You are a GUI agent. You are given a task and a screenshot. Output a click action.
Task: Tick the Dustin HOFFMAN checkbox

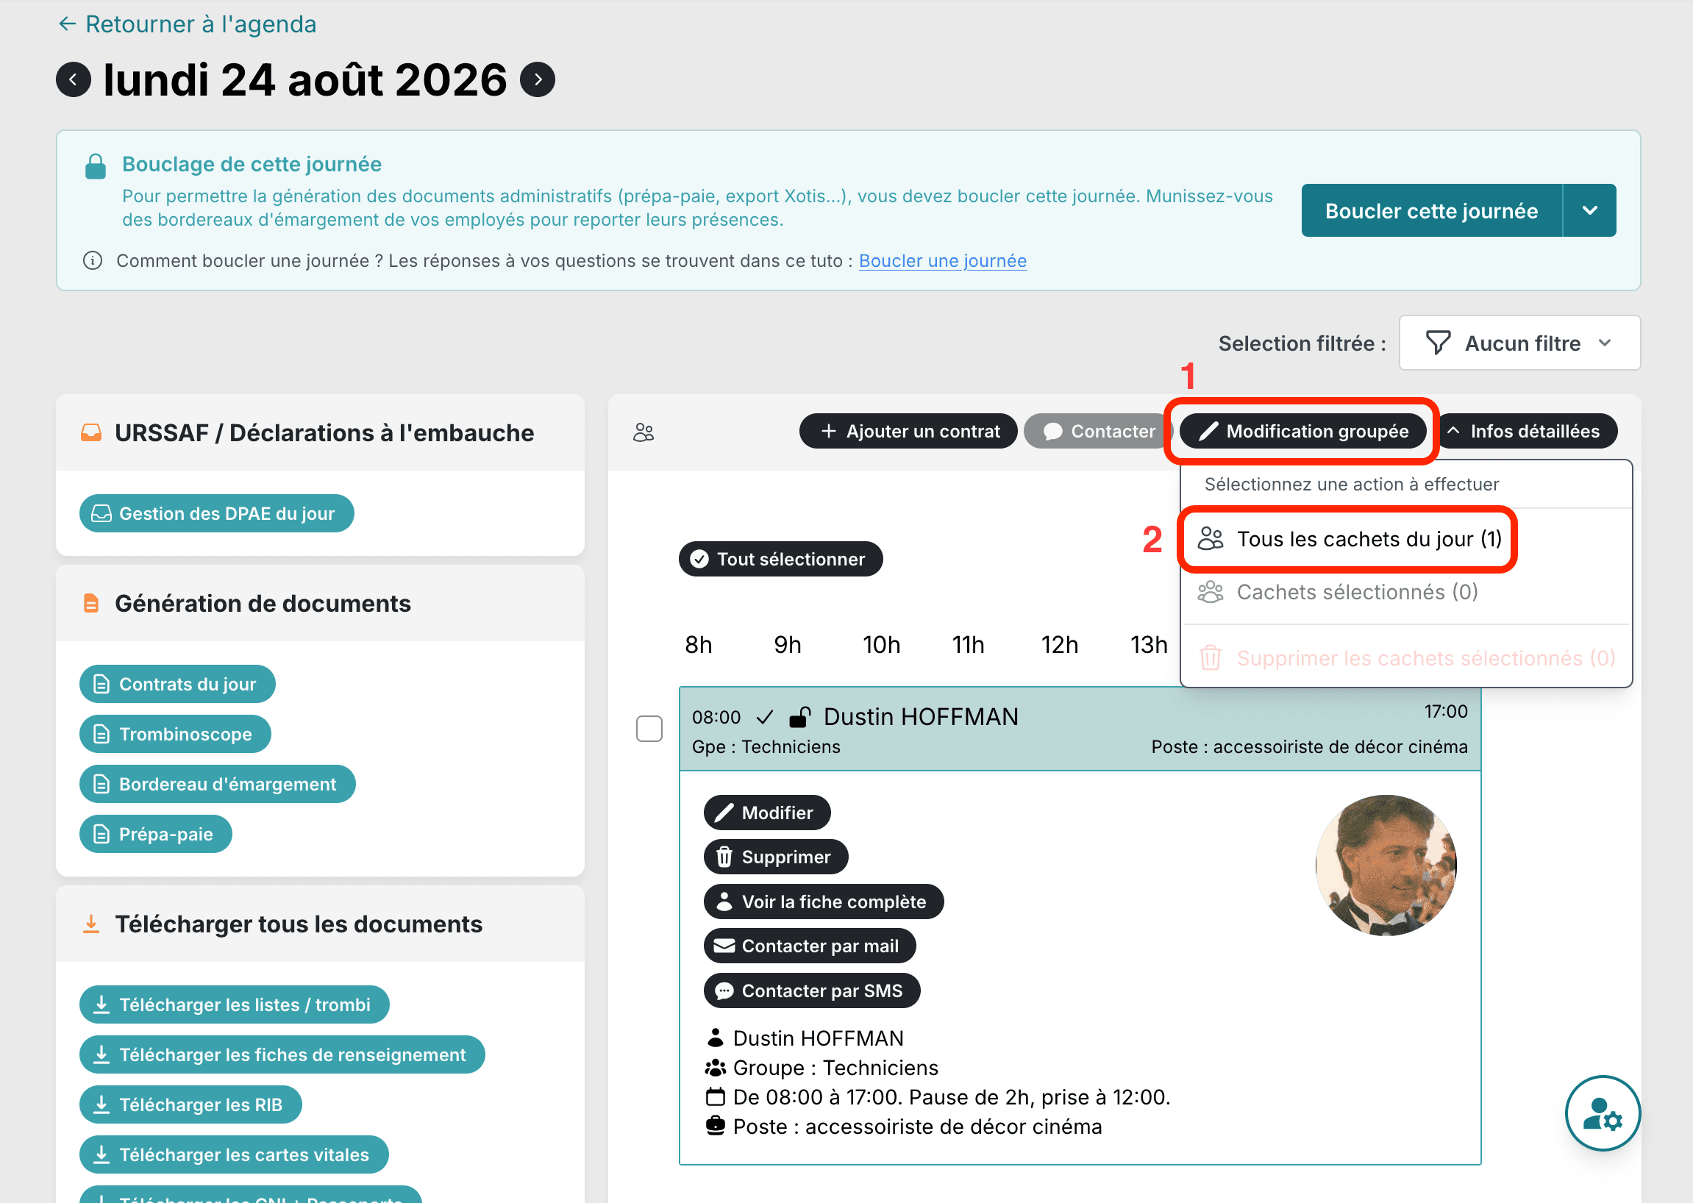point(649,729)
